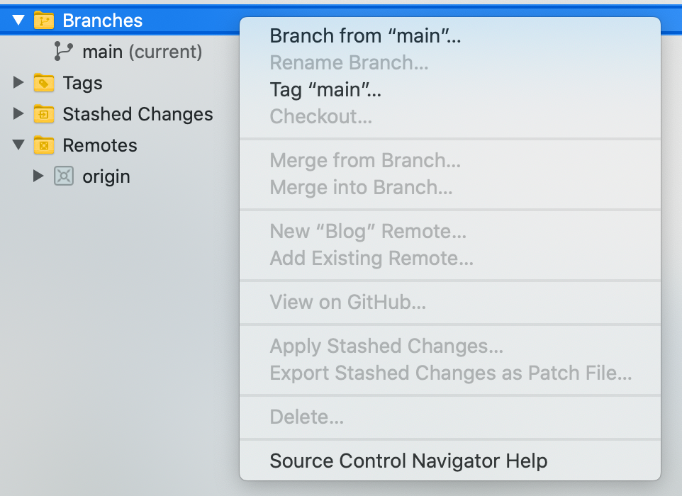Image resolution: width=682 pixels, height=496 pixels.
Task: Expand the Tags group triangle
Action: pyautogui.click(x=18, y=82)
